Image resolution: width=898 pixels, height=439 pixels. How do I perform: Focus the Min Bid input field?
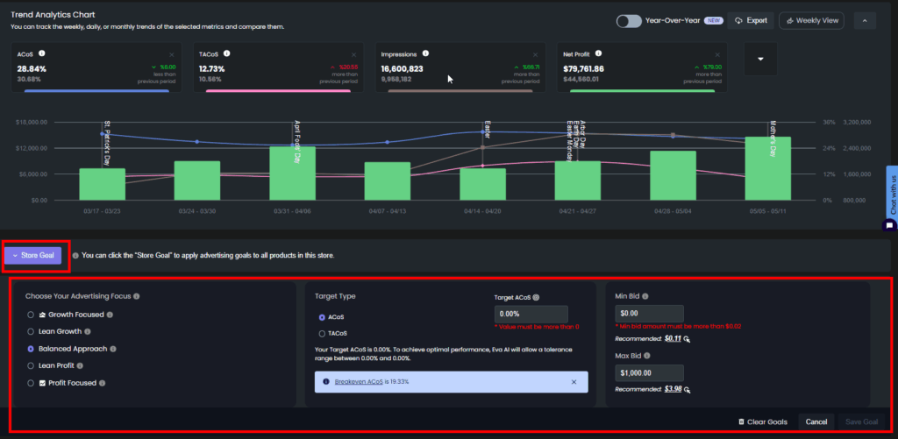[x=650, y=314]
